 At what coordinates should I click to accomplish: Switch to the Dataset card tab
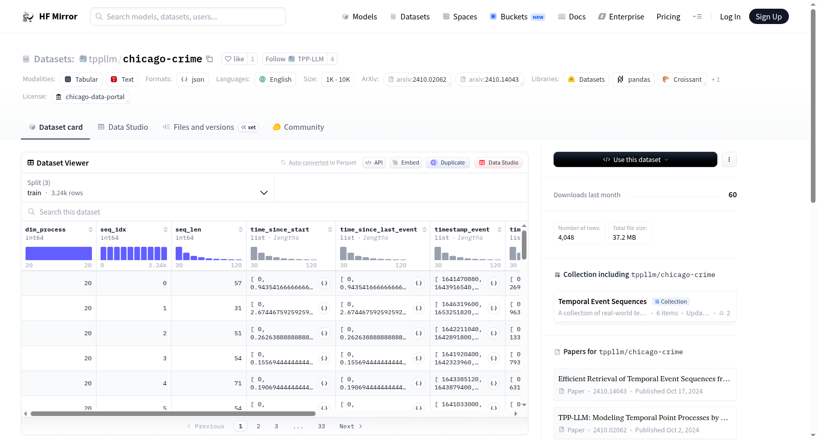pos(56,127)
